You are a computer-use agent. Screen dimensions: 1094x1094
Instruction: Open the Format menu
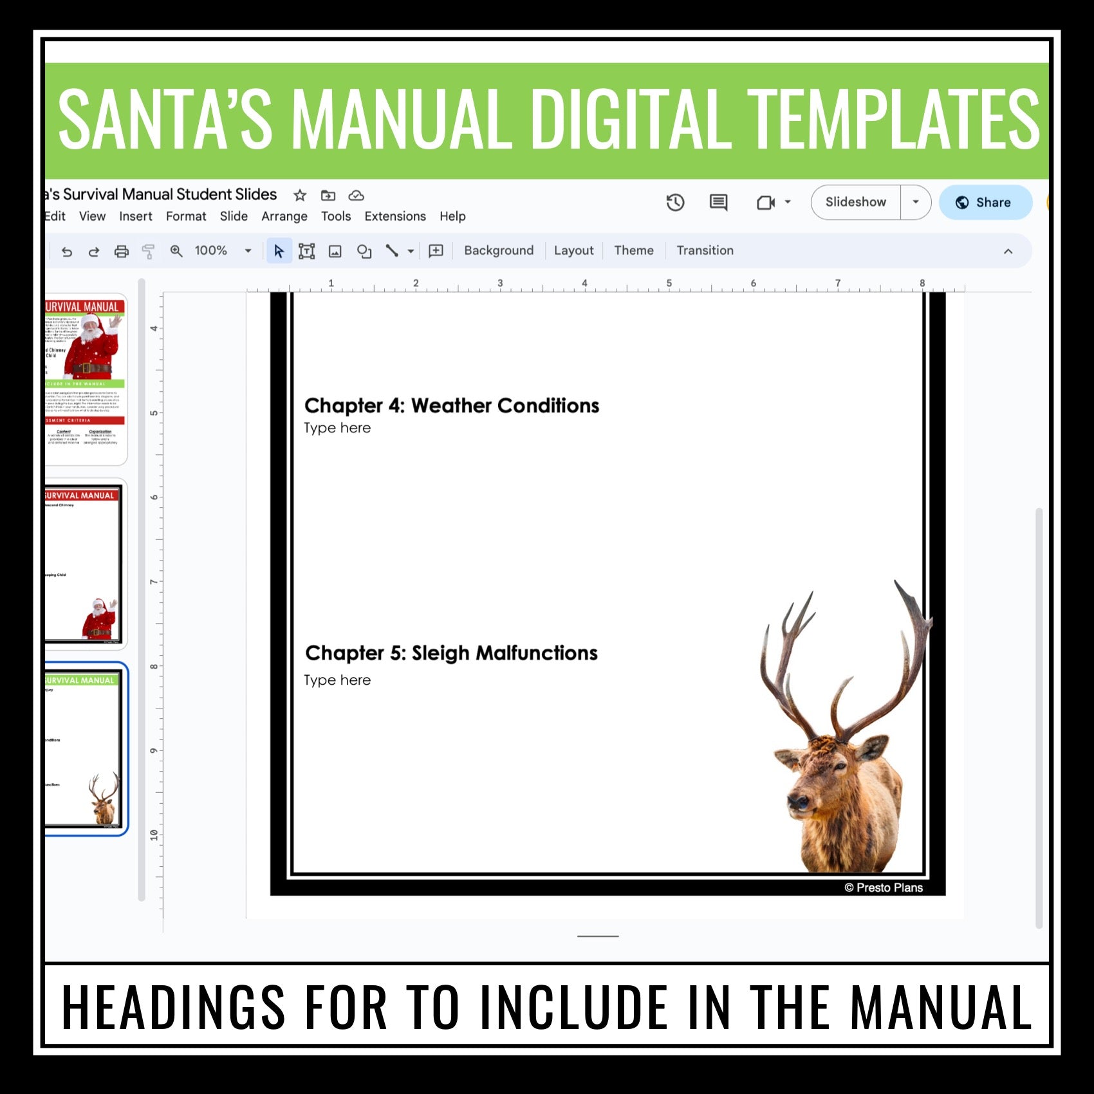[186, 216]
